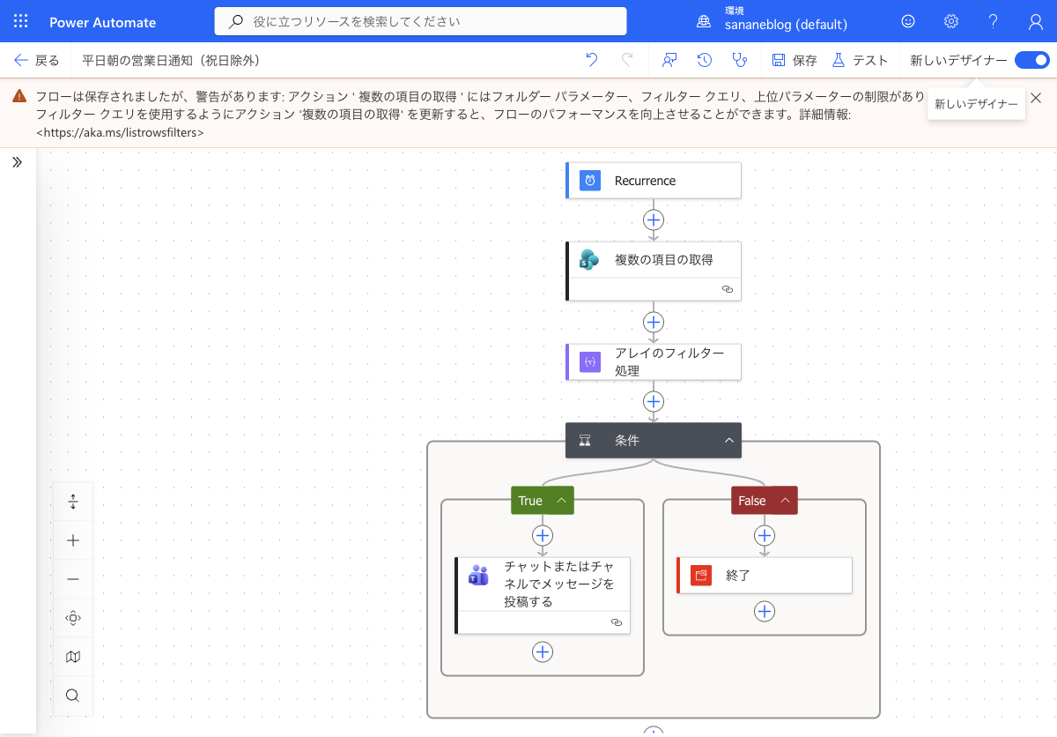The image size is (1057, 737).
Task: Click the connection link icon on 複数の項目の取得
Action: pyautogui.click(x=728, y=289)
